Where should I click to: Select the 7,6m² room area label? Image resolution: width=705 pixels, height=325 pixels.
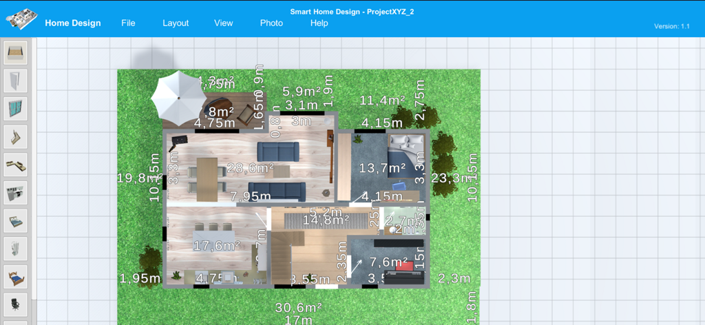click(388, 262)
